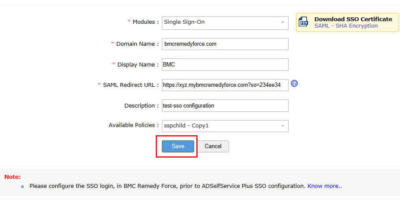Screen dimensions: 400x203
Task: Click the SAML - SHA Encryption subtitle
Action: click(346, 26)
